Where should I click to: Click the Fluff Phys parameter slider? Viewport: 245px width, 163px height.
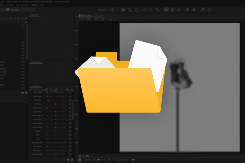55,104
